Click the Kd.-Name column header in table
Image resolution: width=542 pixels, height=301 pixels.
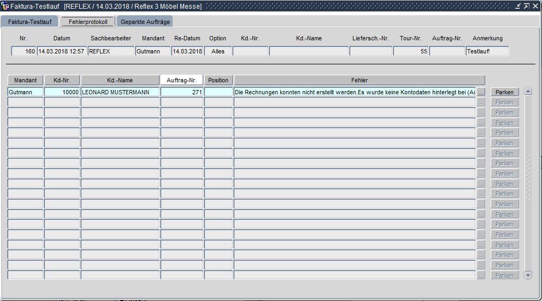coord(120,80)
